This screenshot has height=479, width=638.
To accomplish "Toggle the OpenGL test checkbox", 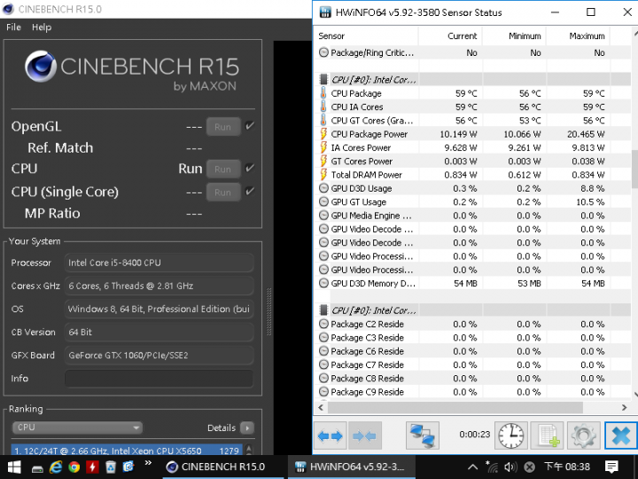I will 250,126.
